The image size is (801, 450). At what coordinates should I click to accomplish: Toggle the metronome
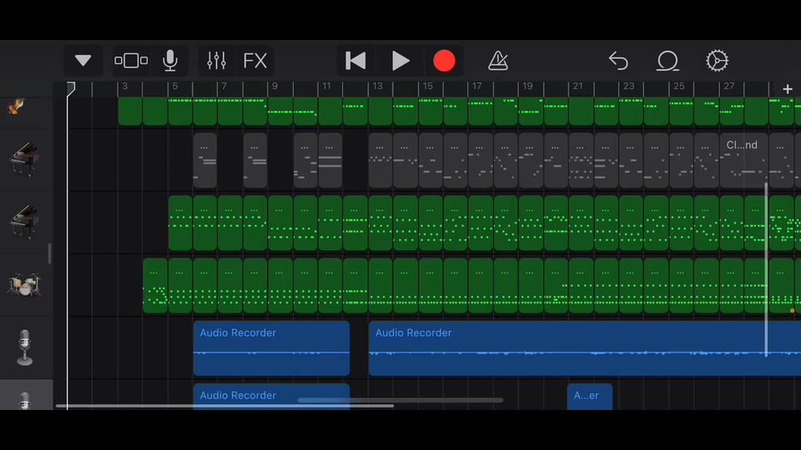coord(497,61)
